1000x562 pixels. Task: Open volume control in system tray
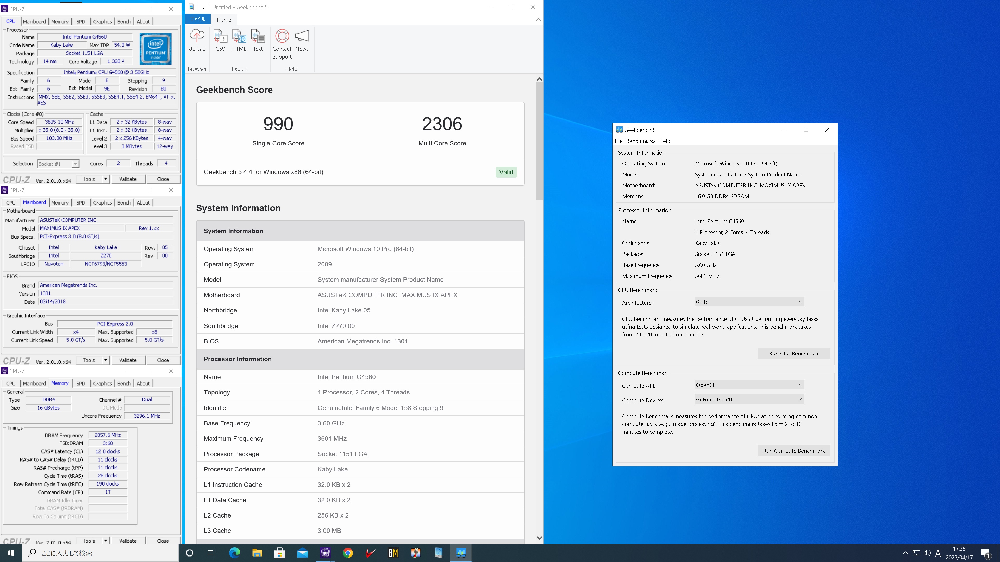pos(927,553)
